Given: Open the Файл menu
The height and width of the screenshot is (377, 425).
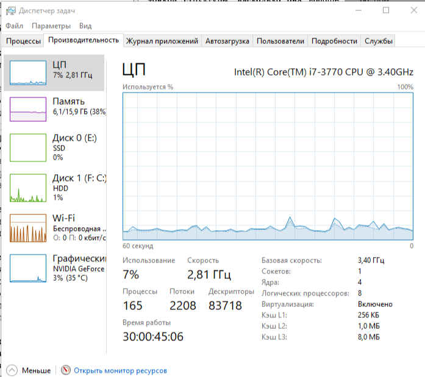Looking at the screenshot, I should tap(15, 26).
